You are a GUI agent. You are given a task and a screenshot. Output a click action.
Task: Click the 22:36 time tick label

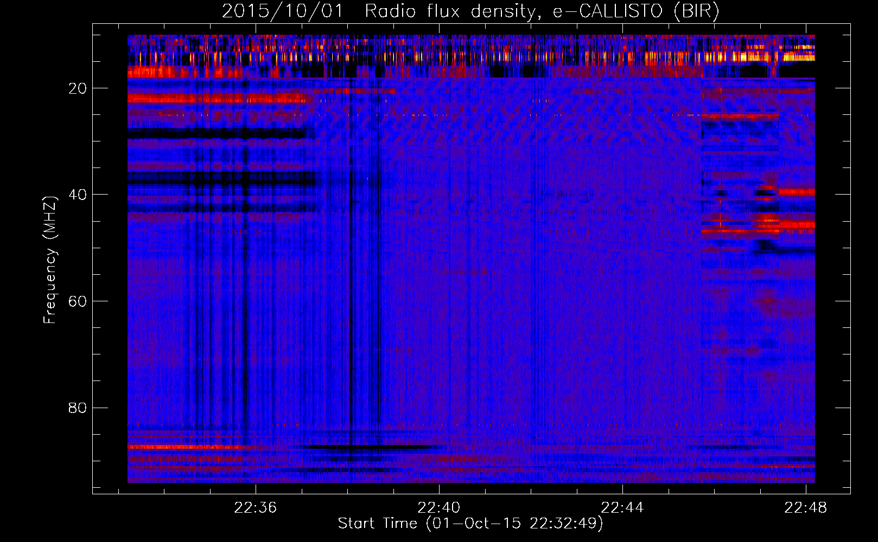tap(255, 507)
